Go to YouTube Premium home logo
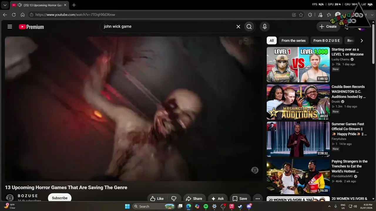 tap(31, 27)
